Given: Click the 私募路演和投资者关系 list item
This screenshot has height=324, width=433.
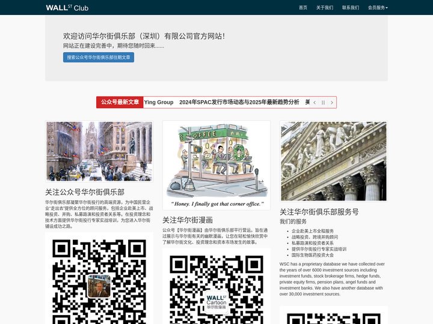Looking at the screenshot, I should 313,243.
